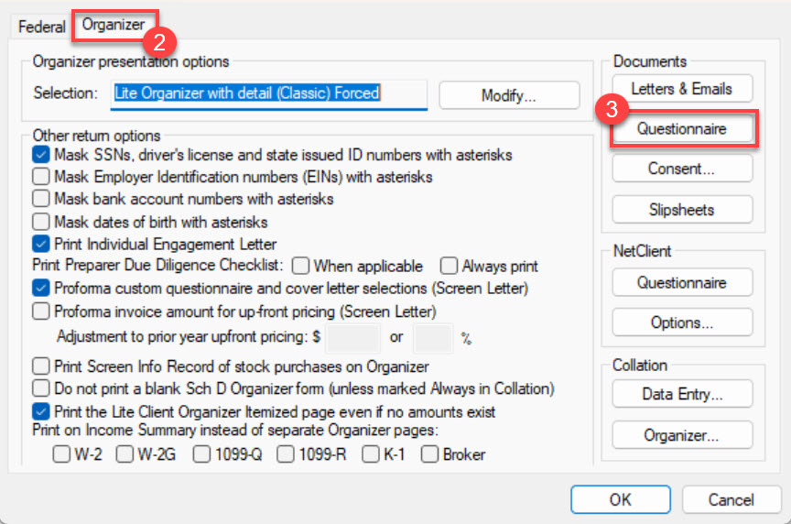Toggle Print Individual Engagement Letter

click(x=41, y=244)
